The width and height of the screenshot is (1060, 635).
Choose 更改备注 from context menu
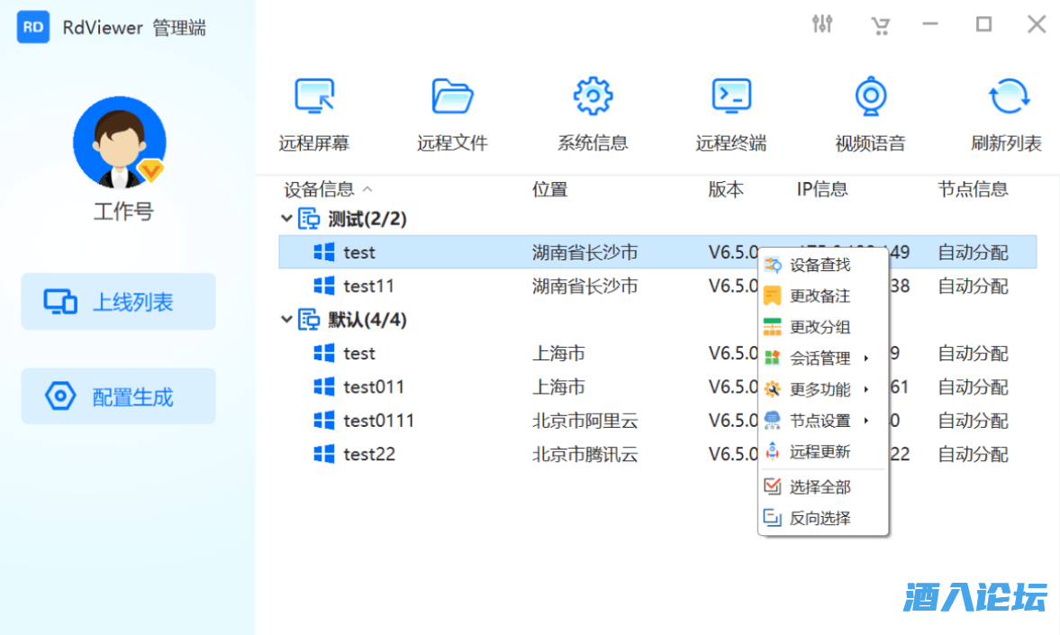pyautogui.click(x=823, y=296)
